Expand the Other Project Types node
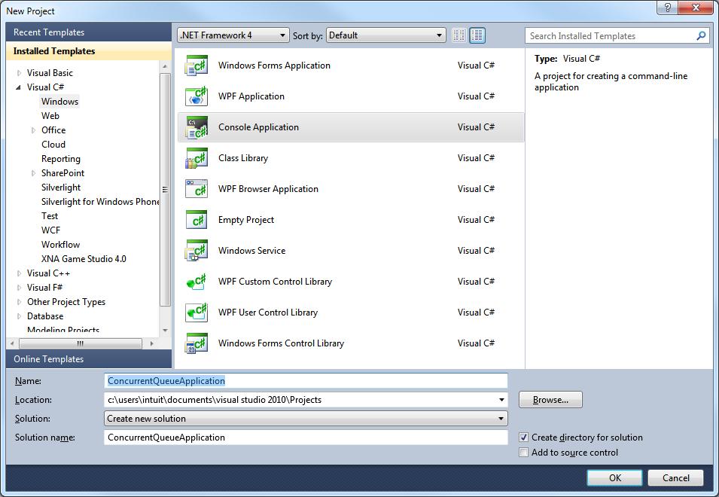This screenshot has width=719, height=497. pyautogui.click(x=19, y=302)
